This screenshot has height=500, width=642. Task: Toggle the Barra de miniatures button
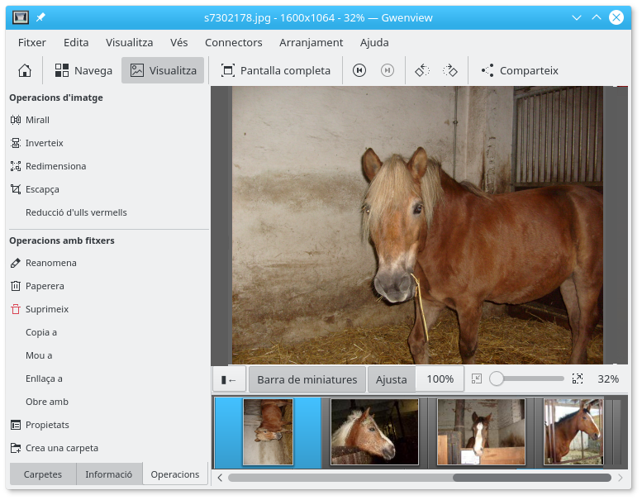pyautogui.click(x=307, y=379)
